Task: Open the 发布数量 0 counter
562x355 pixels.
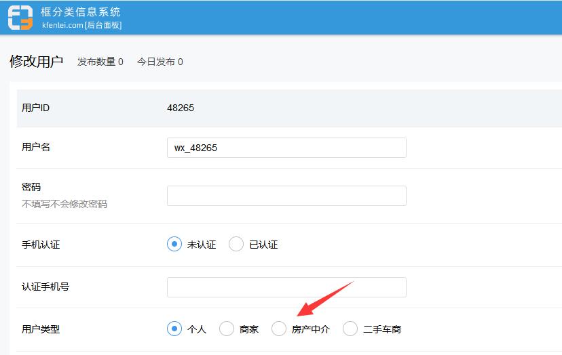Action: click(x=100, y=62)
